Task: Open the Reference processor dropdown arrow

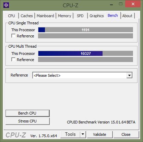Action: point(129,75)
